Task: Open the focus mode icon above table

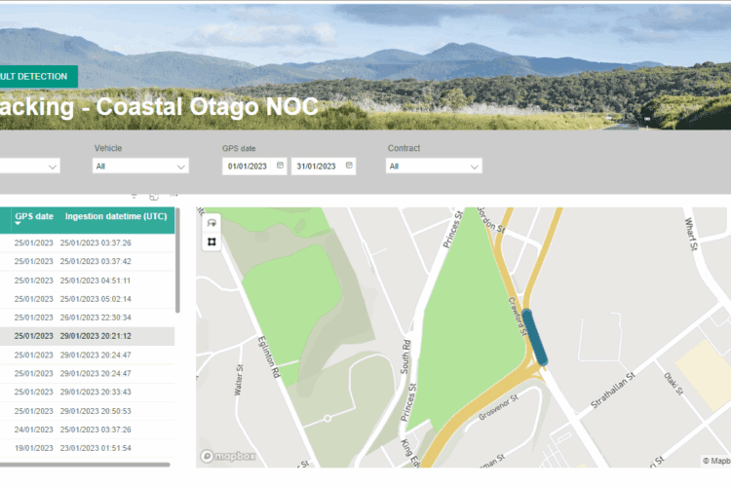Action: click(x=154, y=198)
